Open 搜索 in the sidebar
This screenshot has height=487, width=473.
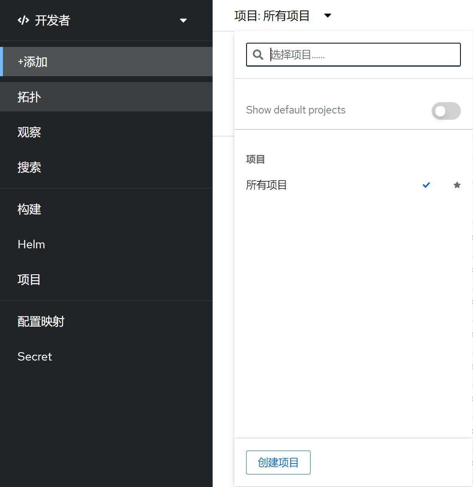click(x=29, y=167)
